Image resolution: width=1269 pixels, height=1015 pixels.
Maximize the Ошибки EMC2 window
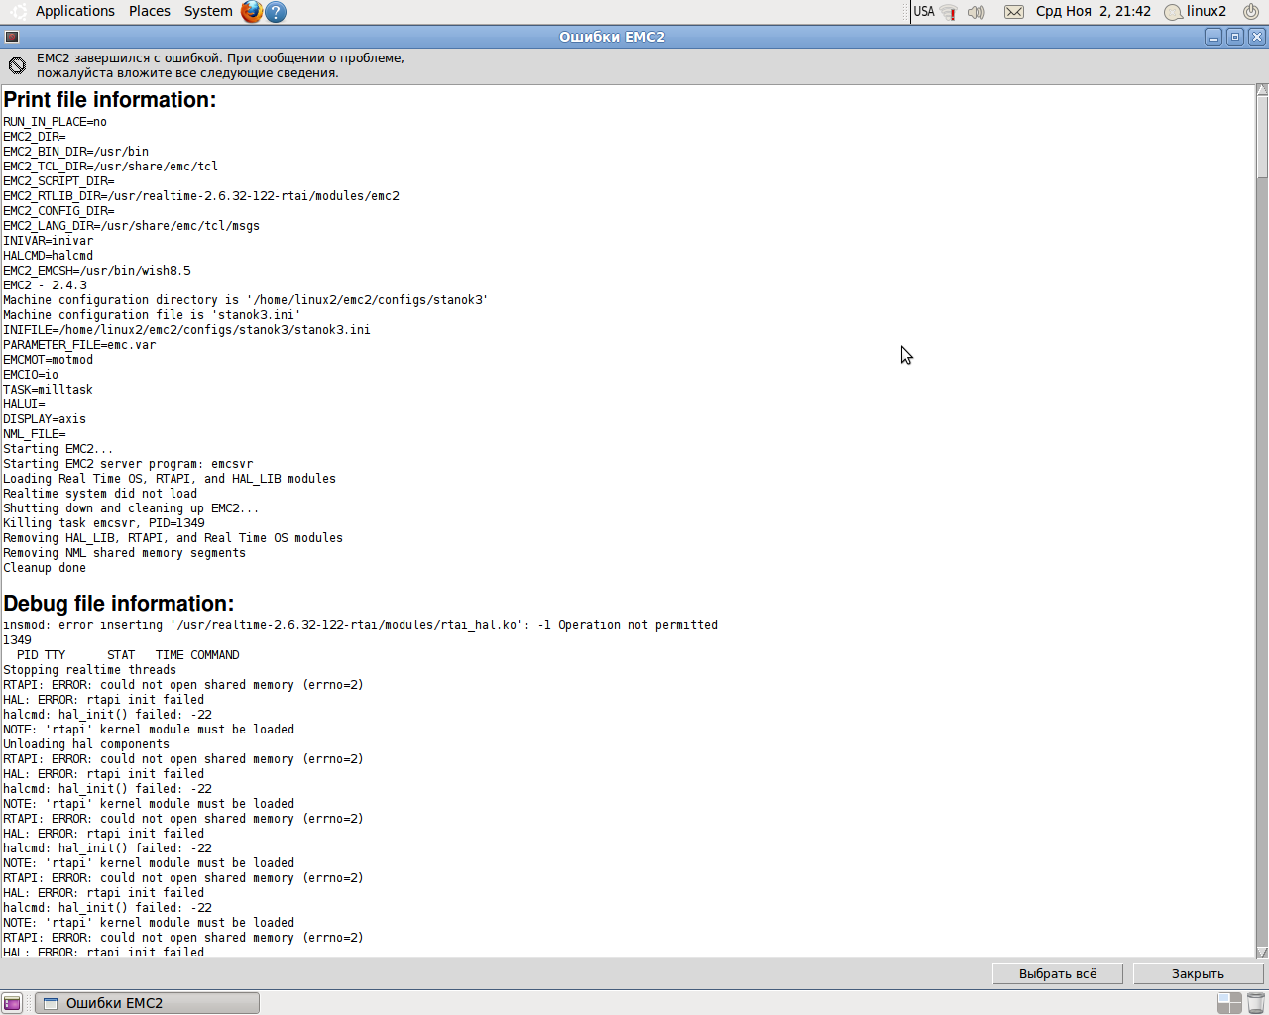click(x=1235, y=37)
